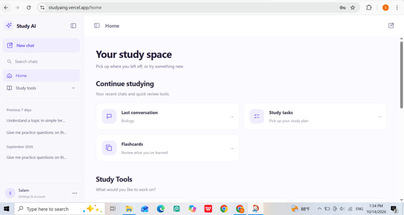404x215 pixels.
Task: Collapse the sidebar using the panel icon beside Study AI
Action: (x=73, y=25)
